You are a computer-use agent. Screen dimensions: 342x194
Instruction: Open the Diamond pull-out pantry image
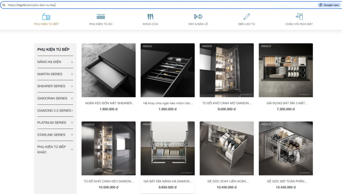(x=109, y=148)
